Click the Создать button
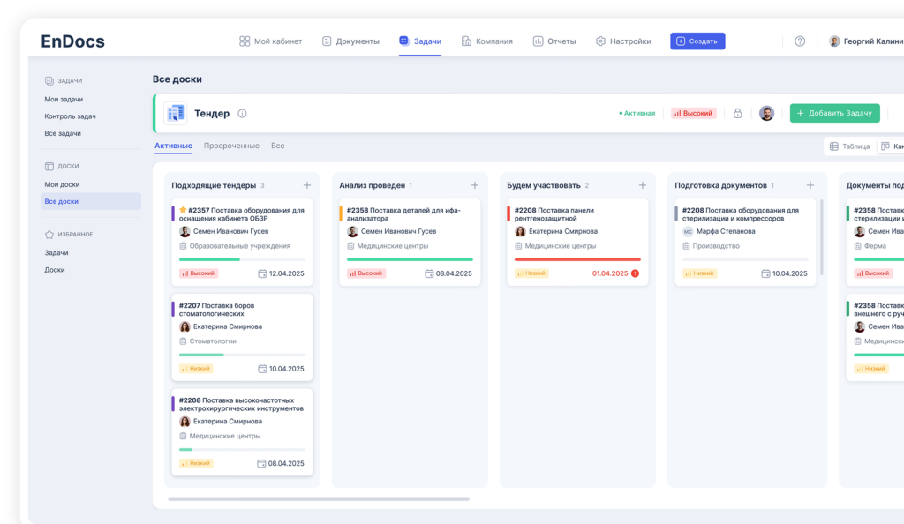 point(697,41)
